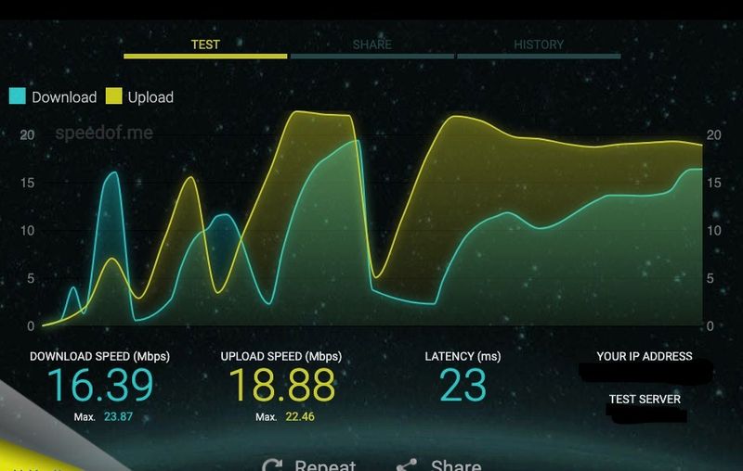Click the Repeat circular arrow icon

pos(272,465)
